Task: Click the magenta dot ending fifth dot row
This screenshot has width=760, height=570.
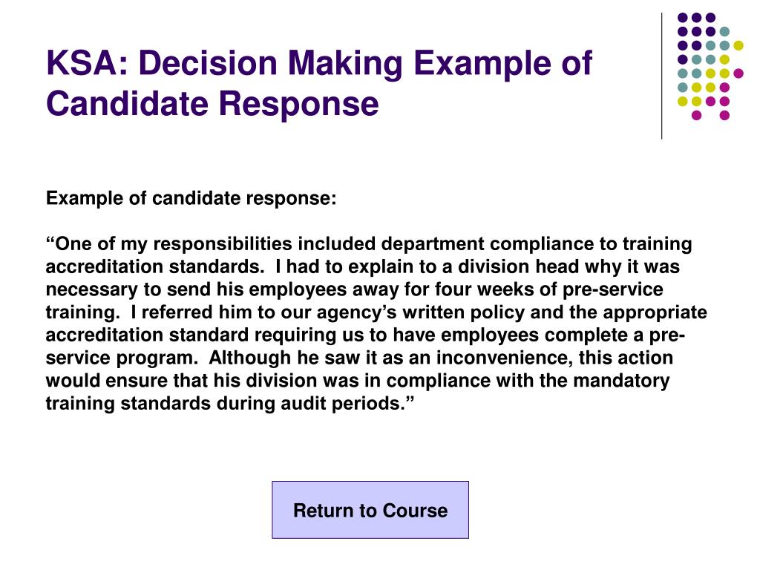Action: (x=738, y=73)
